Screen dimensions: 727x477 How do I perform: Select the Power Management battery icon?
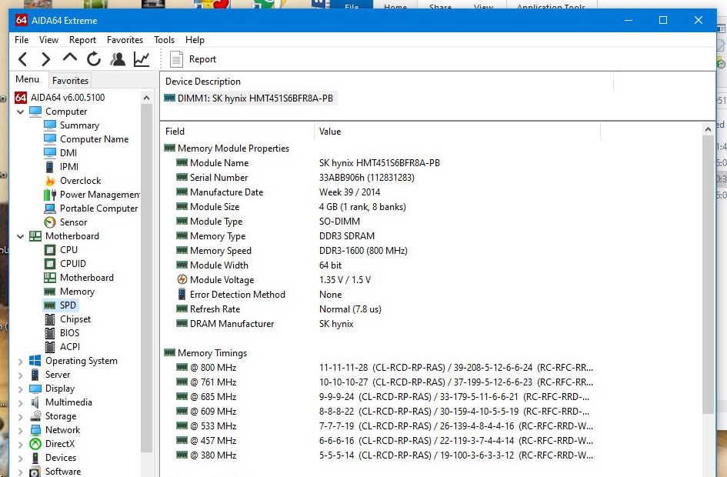(50, 194)
